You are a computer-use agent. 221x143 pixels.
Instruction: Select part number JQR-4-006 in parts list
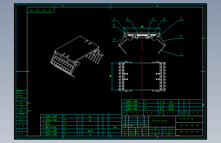(x=51, y=120)
